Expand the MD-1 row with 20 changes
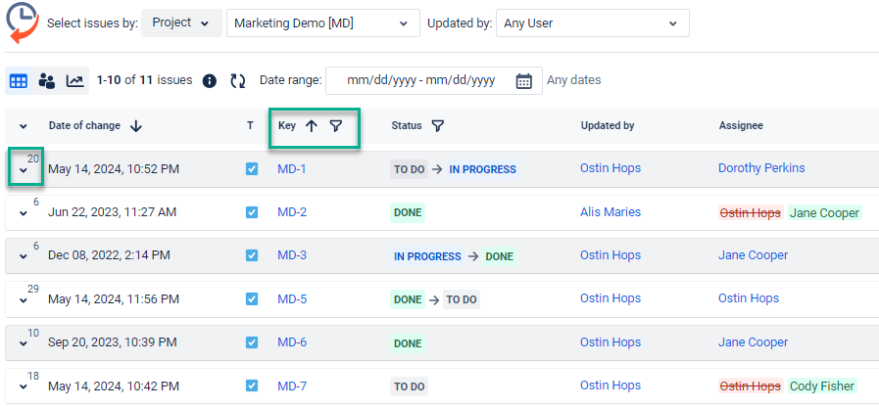The width and height of the screenshot is (879, 409). tap(24, 170)
